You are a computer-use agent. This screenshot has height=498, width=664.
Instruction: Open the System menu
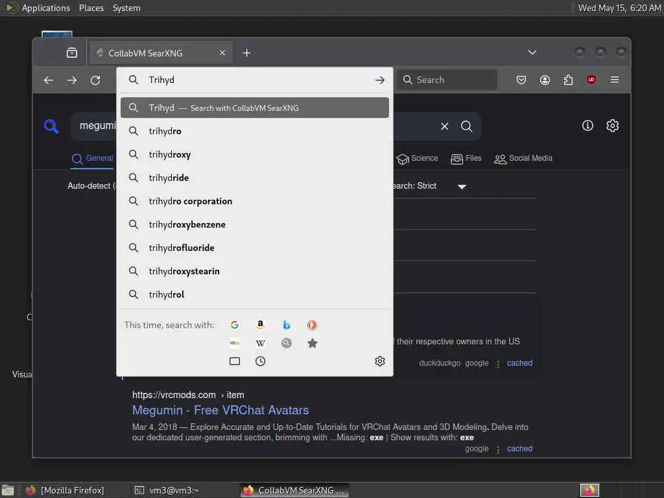click(126, 8)
